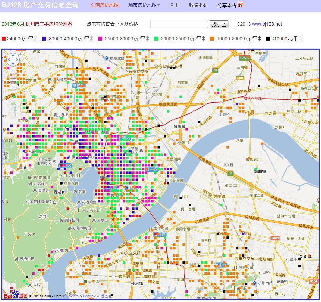This screenshot has height=302, width=321.
Task: Pan the map right using the arrow control
Action: pyautogui.click(x=17, y=59)
